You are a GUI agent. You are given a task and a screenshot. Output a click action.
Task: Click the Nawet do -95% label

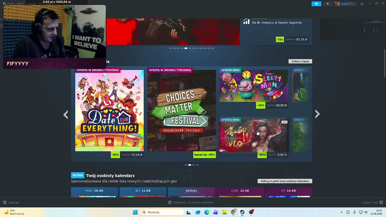click(204, 155)
